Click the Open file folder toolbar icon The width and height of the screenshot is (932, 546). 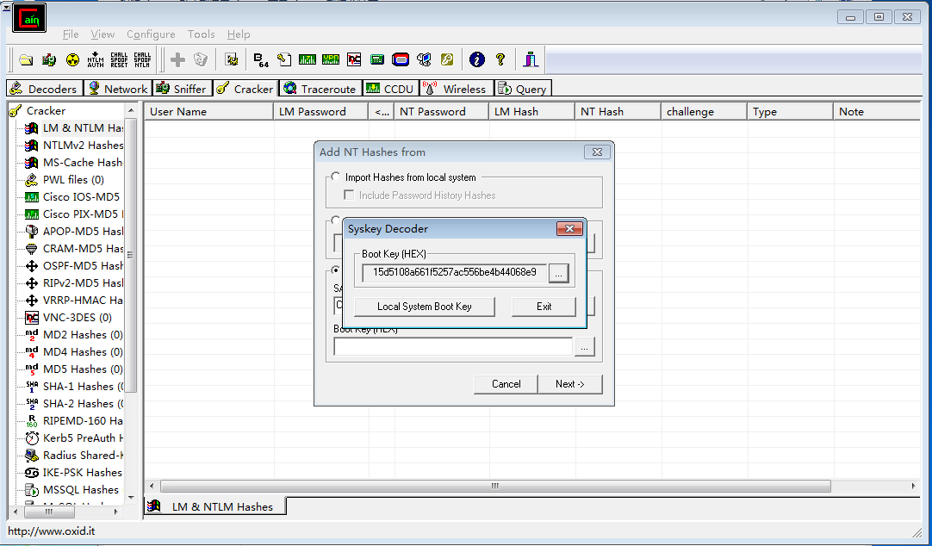[x=26, y=59]
